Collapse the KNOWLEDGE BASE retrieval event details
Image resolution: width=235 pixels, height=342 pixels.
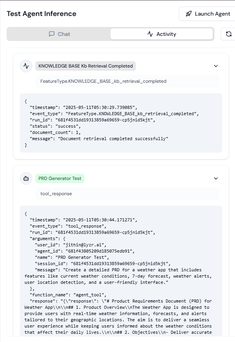[216, 66]
